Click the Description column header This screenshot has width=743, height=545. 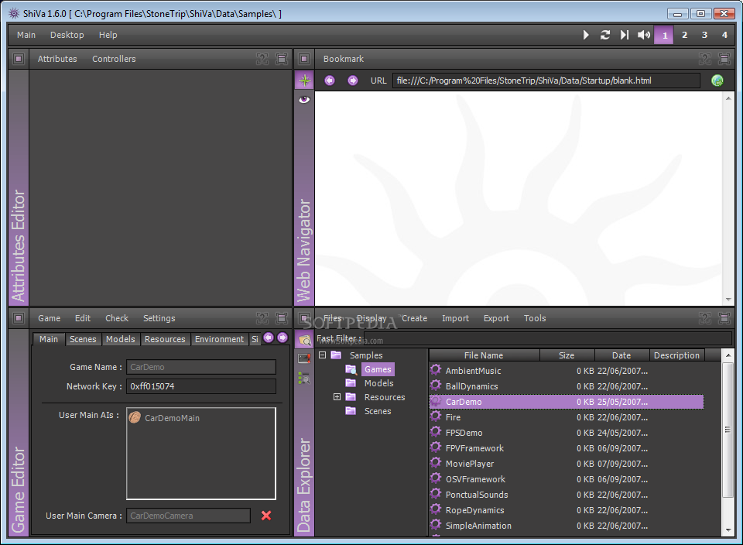[x=676, y=355]
